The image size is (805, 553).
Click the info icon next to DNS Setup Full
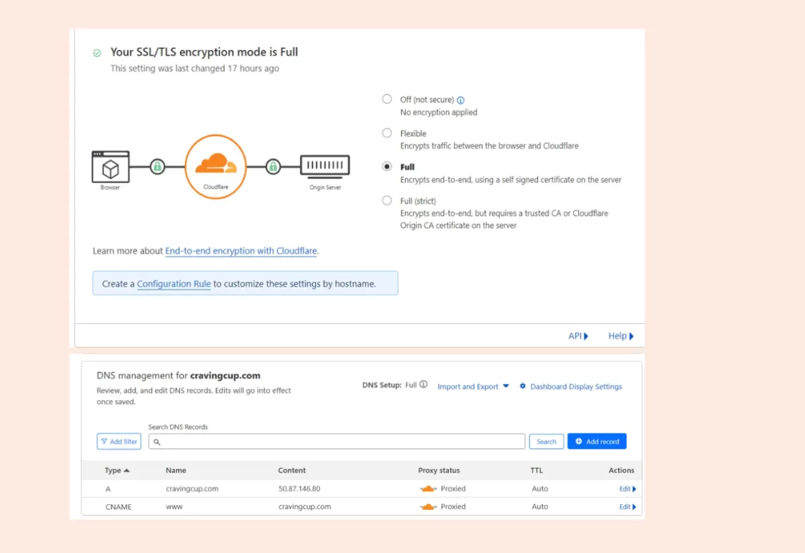423,385
